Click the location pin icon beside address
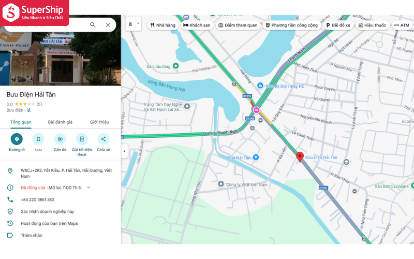 click(x=10, y=171)
